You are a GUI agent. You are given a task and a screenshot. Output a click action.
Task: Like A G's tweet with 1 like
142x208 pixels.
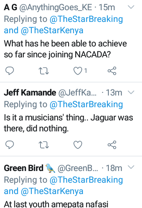coord(78,71)
